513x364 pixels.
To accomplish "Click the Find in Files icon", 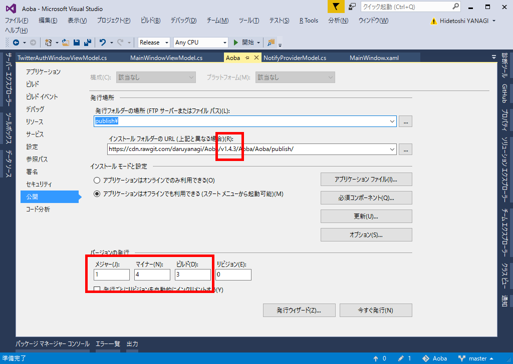I will 271,42.
